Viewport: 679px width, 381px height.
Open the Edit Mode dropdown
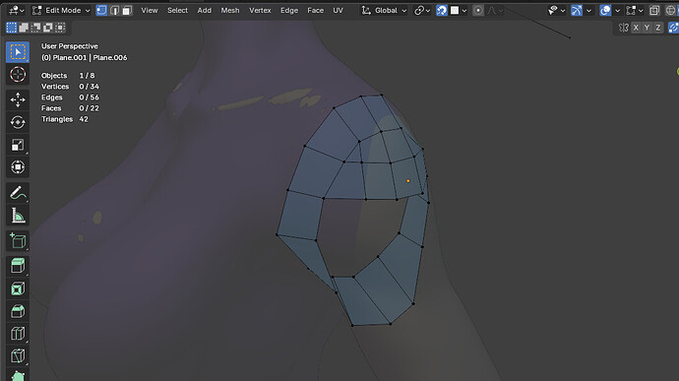(x=61, y=10)
